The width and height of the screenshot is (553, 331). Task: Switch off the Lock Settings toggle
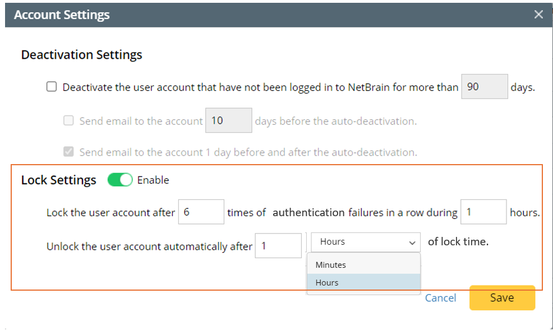click(x=120, y=180)
